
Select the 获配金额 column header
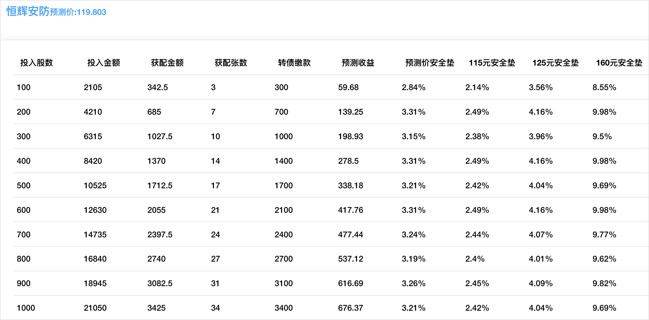point(167,63)
